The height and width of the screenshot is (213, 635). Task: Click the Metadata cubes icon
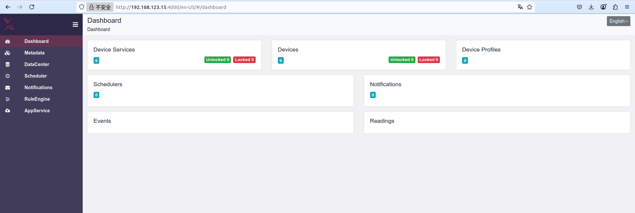pyautogui.click(x=8, y=53)
